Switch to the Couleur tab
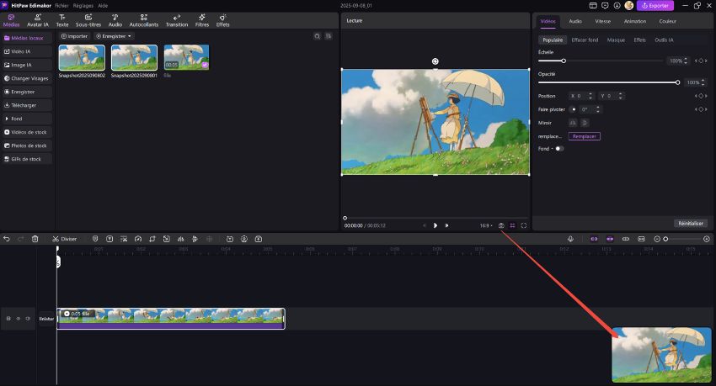 click(668, 21)
